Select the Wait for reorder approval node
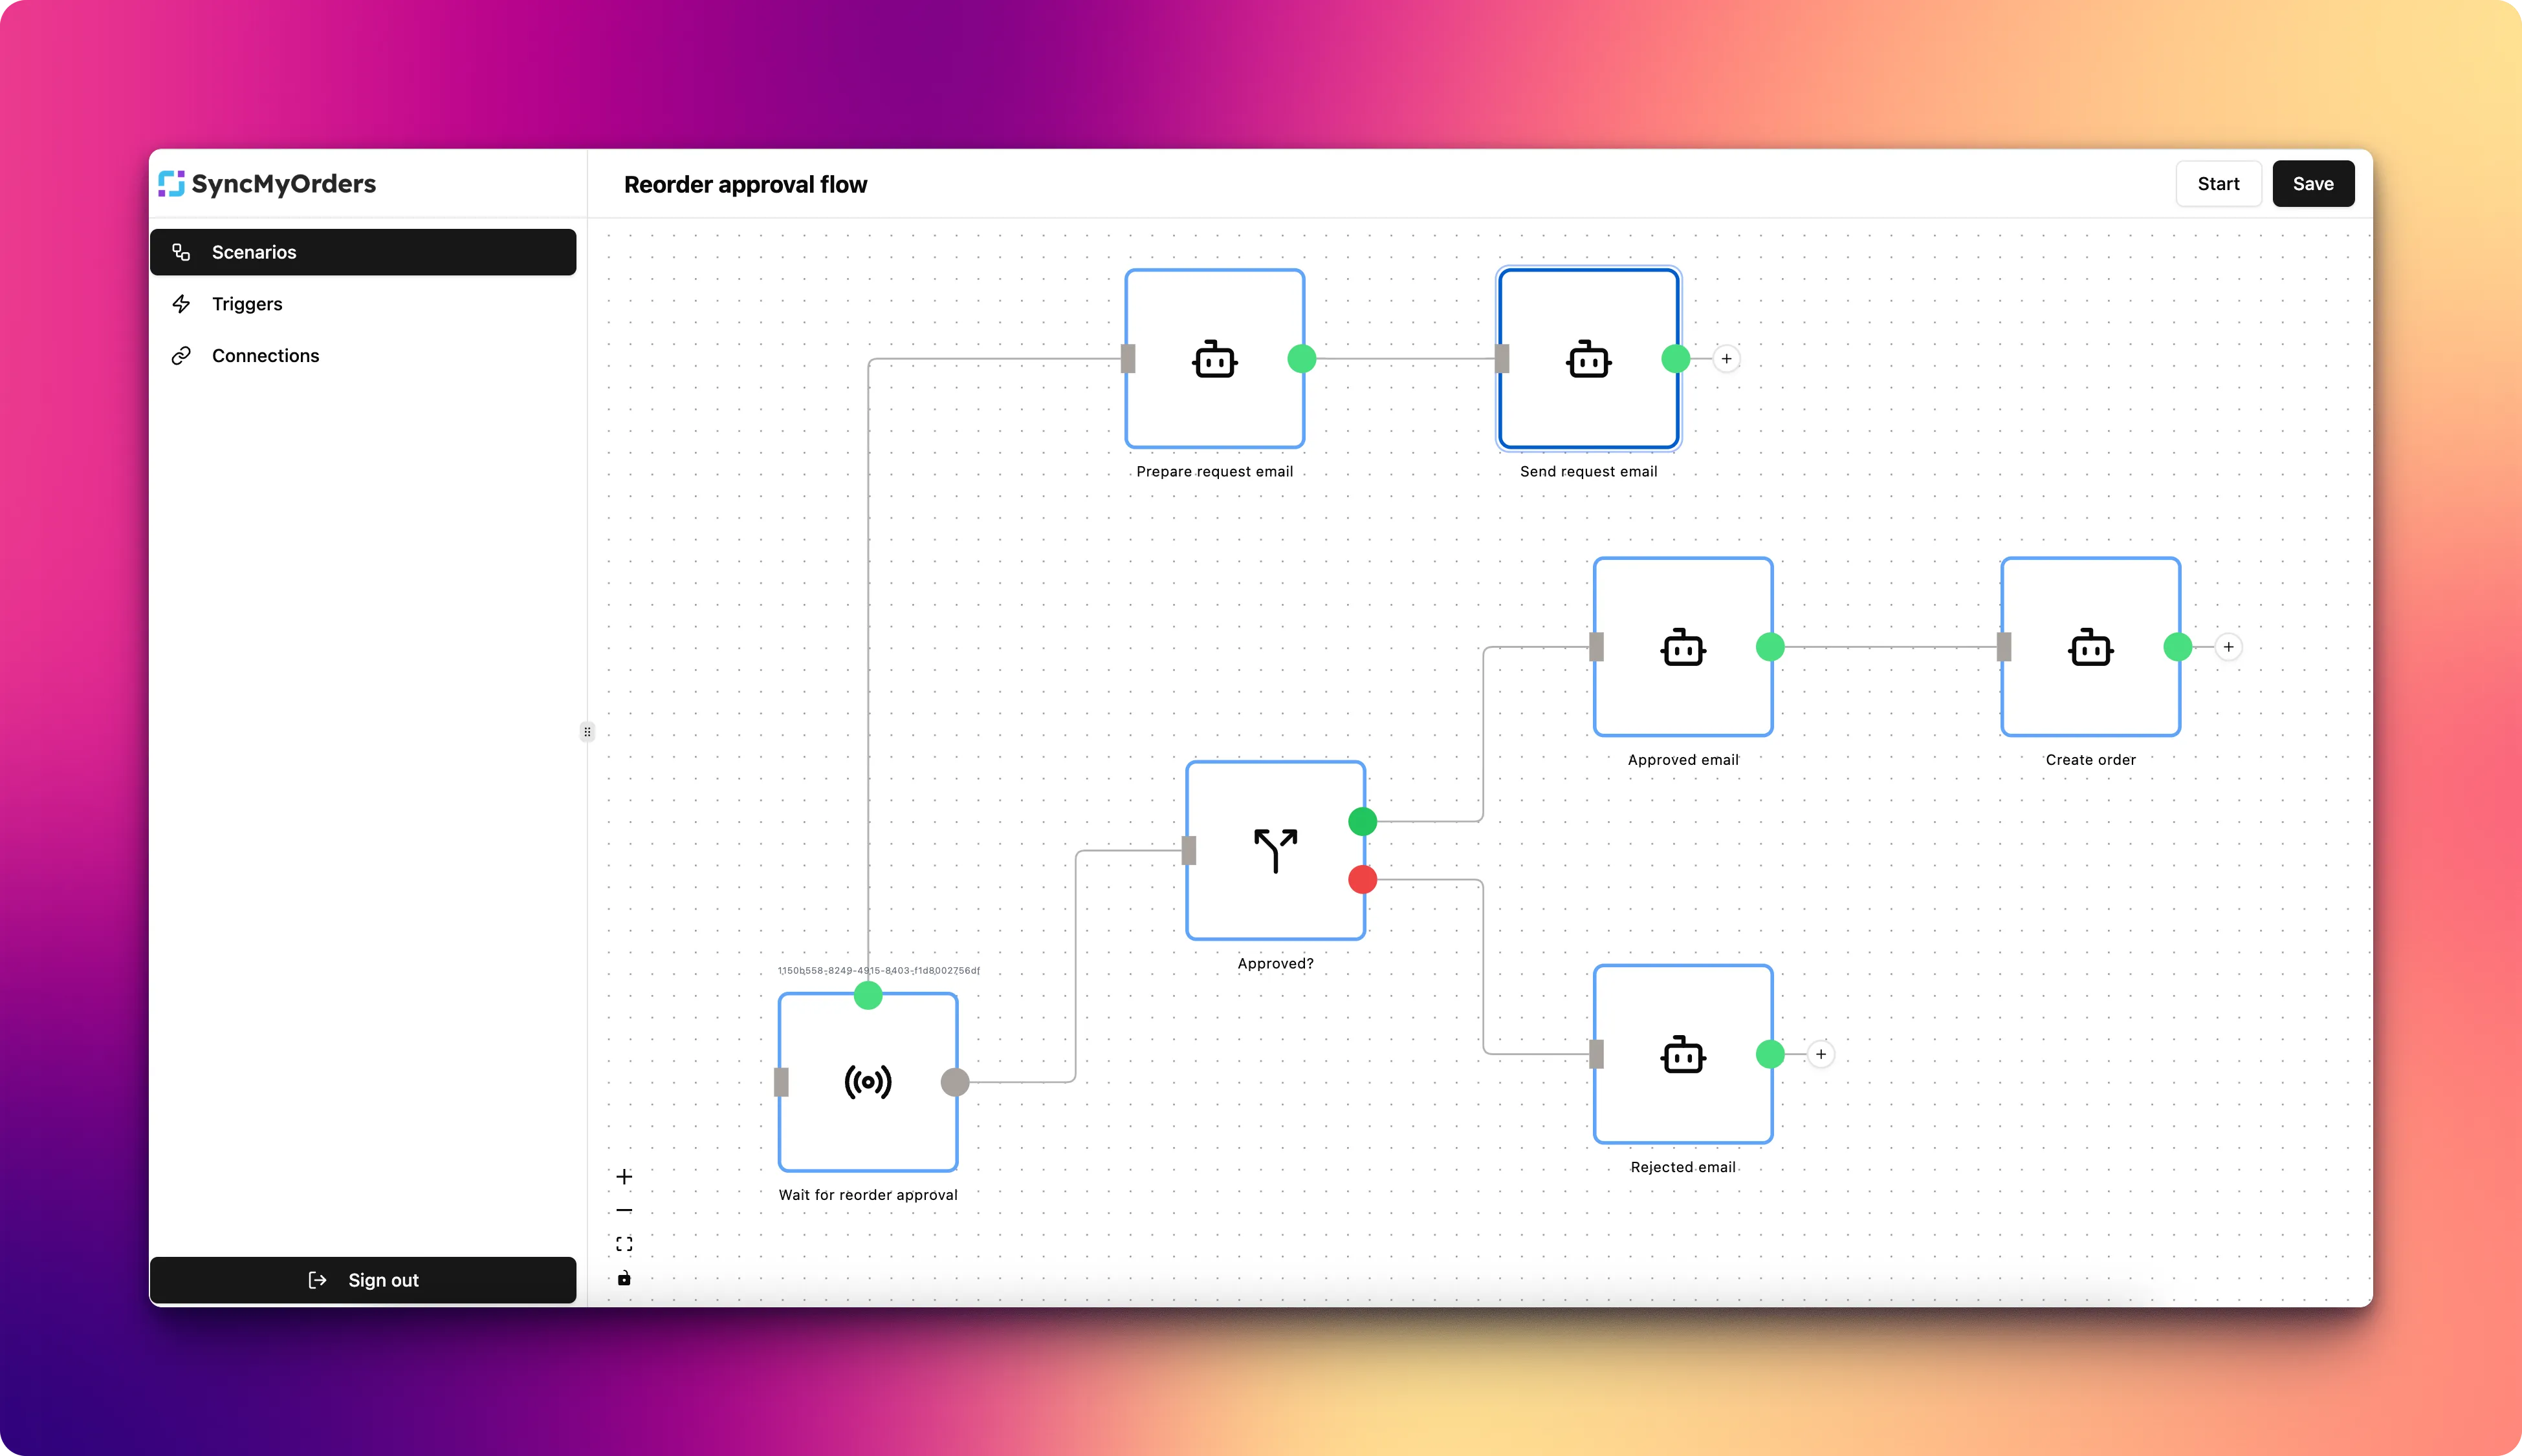Image resolution: width=2522 pixels, height=1456 pixels. 868,1082
